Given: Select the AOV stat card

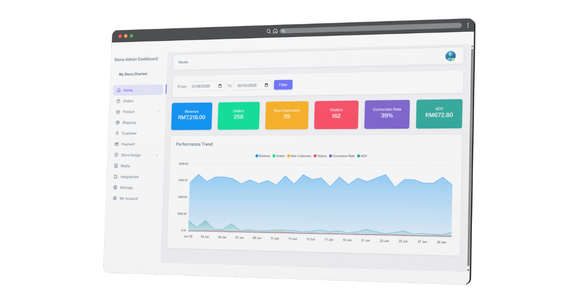Looking at the screenshot, I should tap(439, 114).
